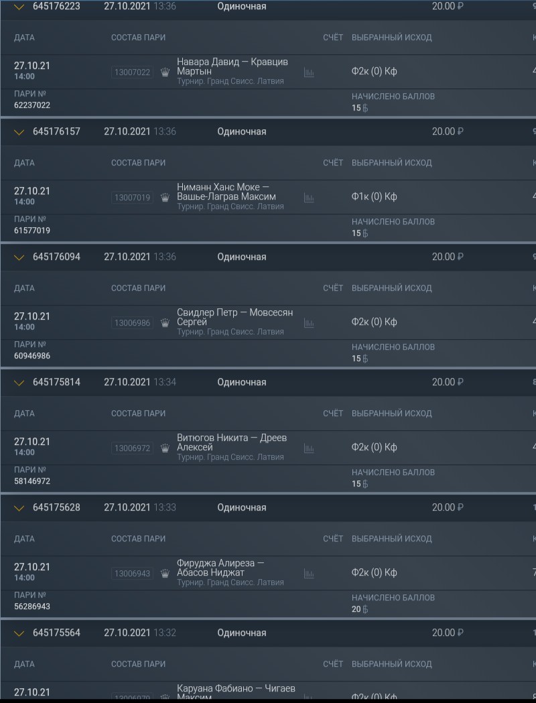Click bonus points icon for bet 62237022
Viewport: 536px width, 703px height.
coord(365,108)
